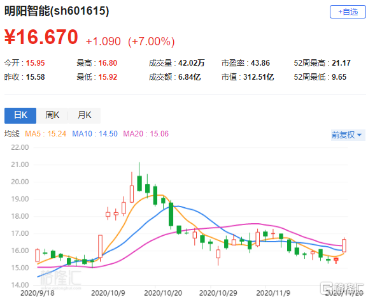This screenshot has height=299, width=368.
Task: Click the price change +1.090
Action: [103, 41]
